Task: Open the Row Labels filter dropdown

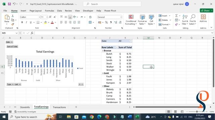Action: (117, 47)
